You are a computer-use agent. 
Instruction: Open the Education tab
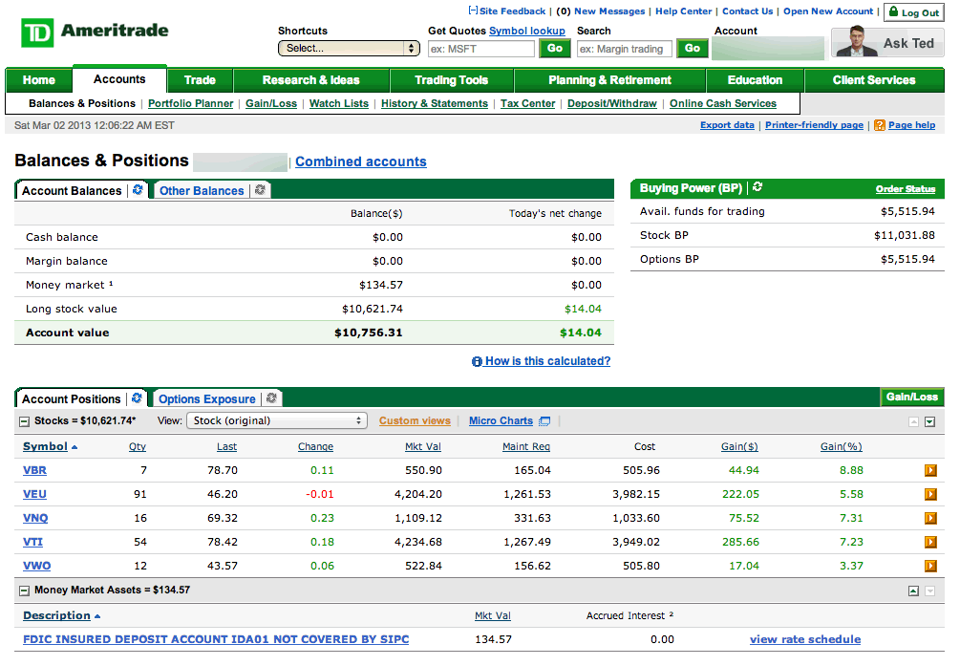coord(755,80)
